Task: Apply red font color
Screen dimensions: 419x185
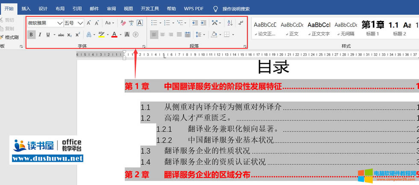Action: (x=114, y=35)
